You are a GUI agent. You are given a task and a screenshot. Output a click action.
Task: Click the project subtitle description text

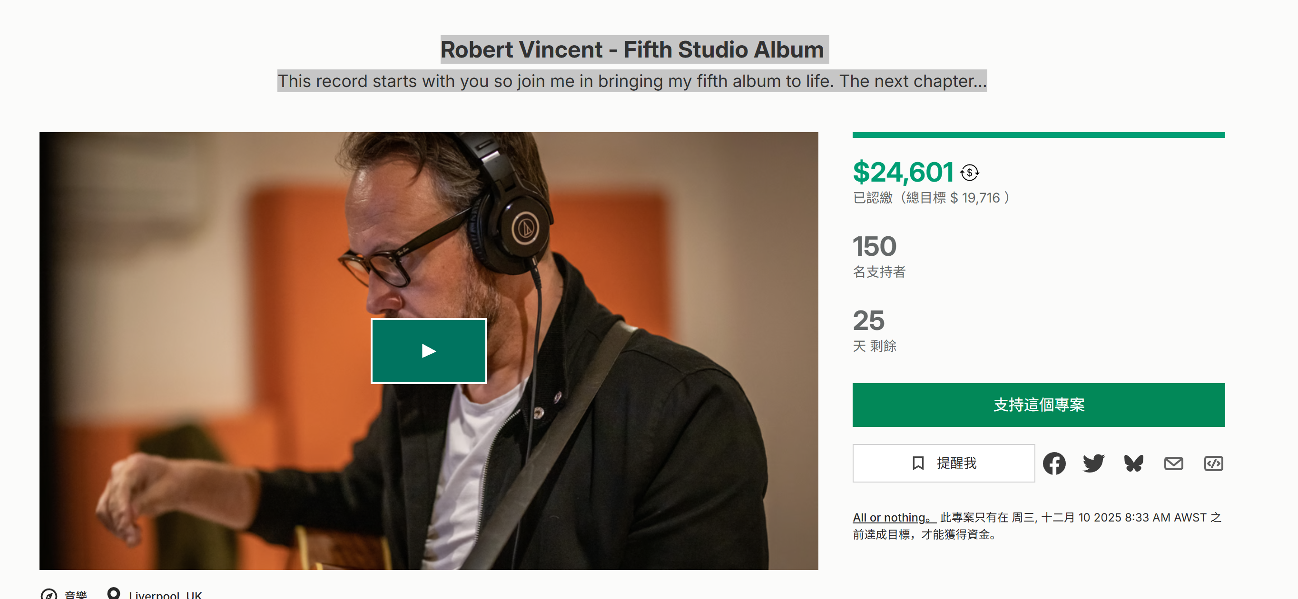pyautogui.click(x=632, y=81)
